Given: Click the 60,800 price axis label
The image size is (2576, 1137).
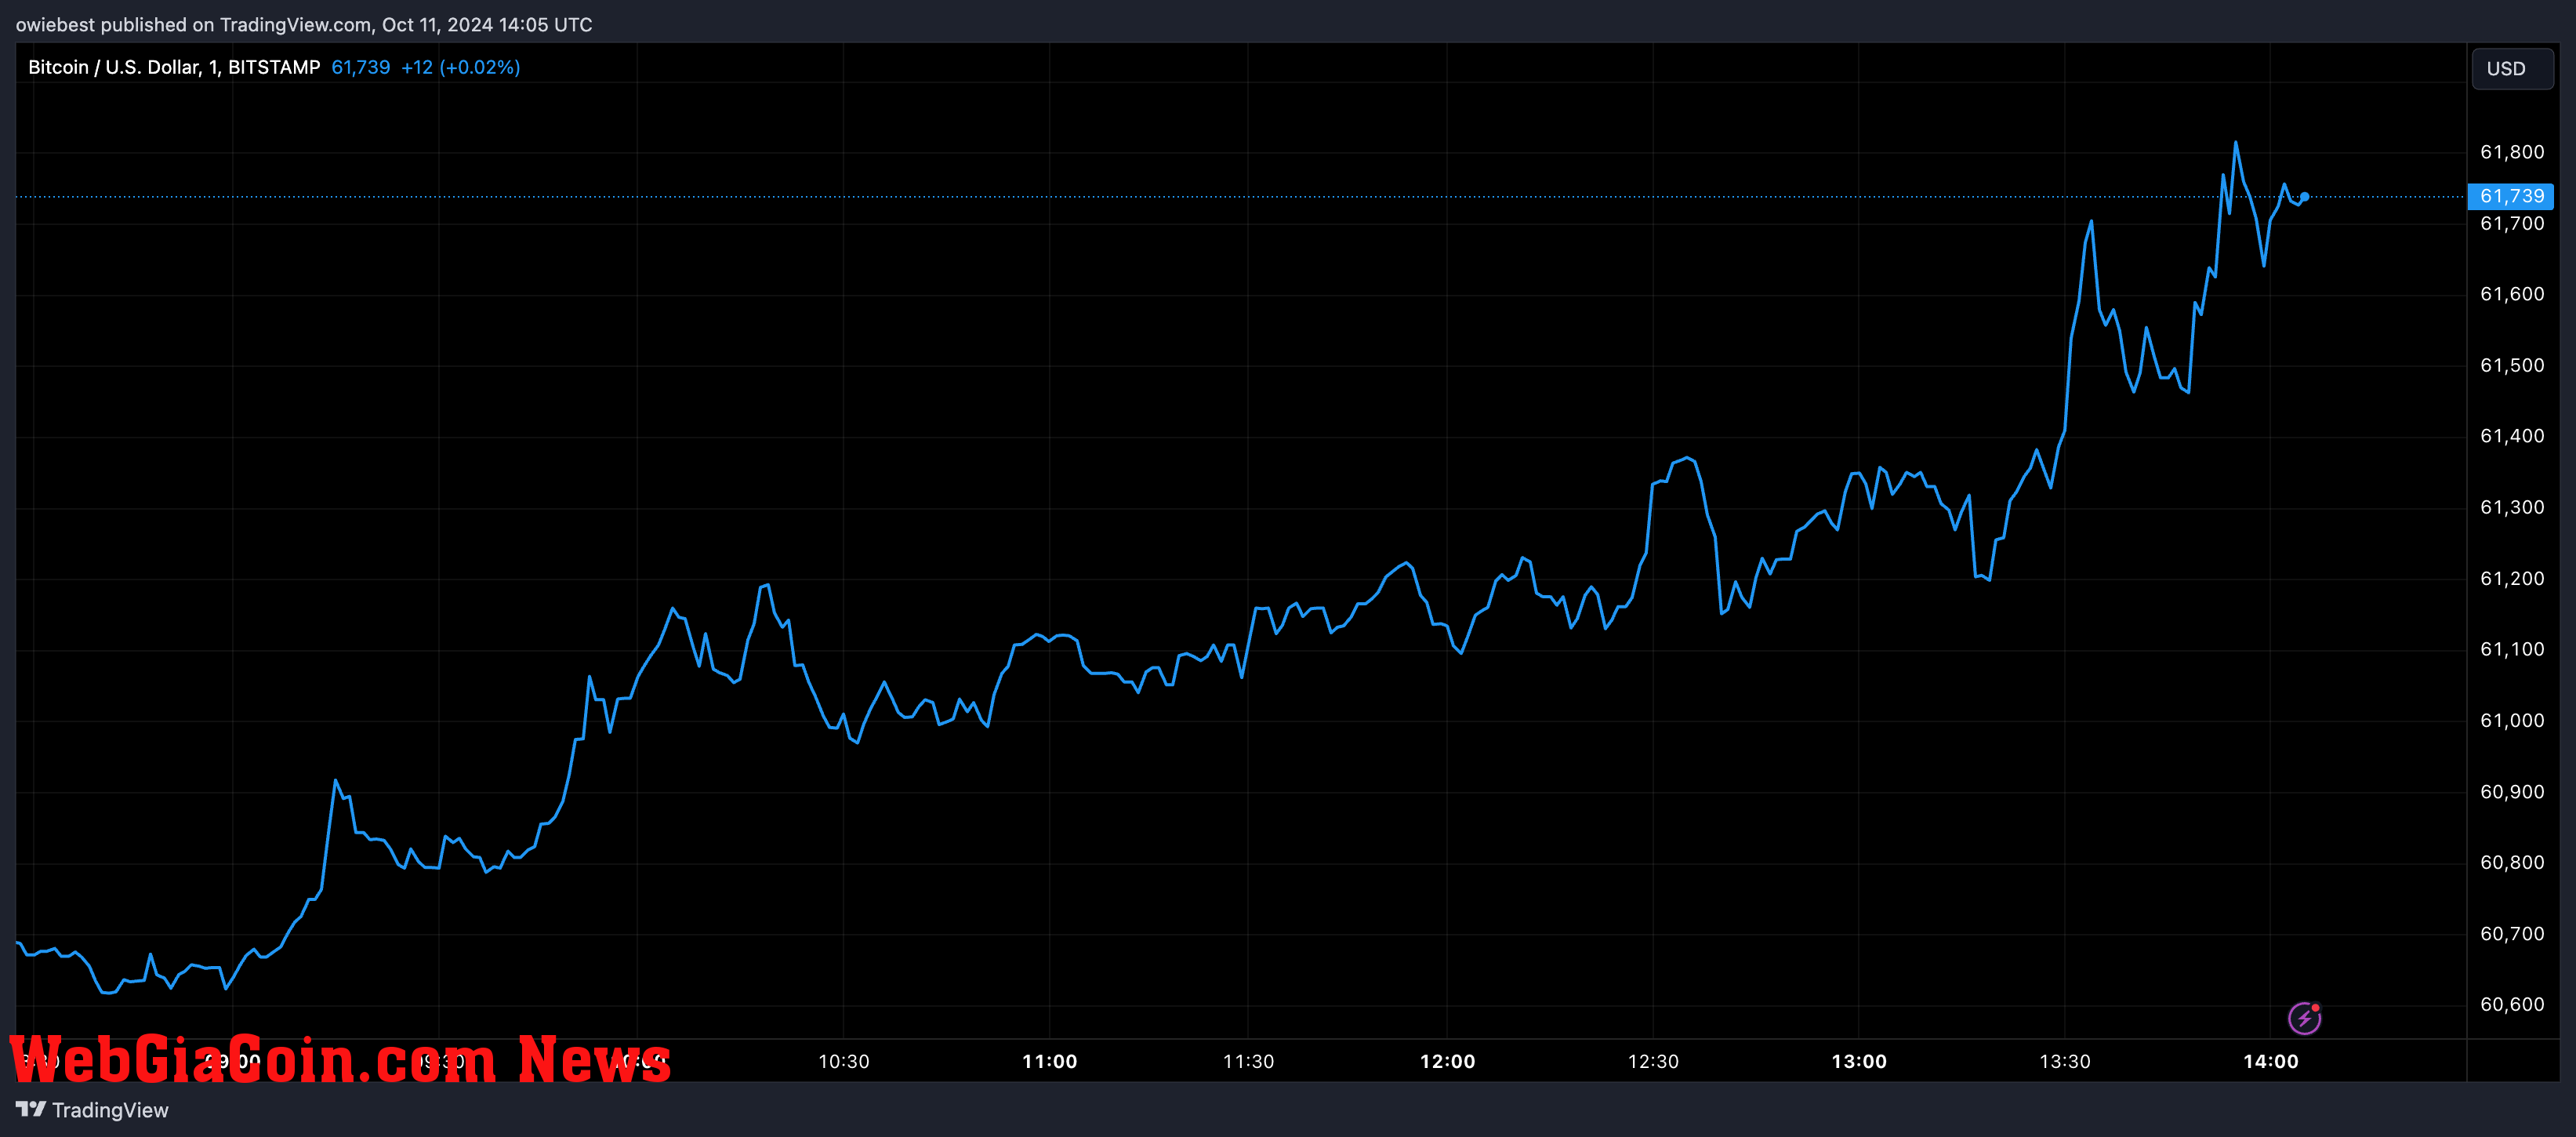Looking at the screenshot, I should point(2512,862).
